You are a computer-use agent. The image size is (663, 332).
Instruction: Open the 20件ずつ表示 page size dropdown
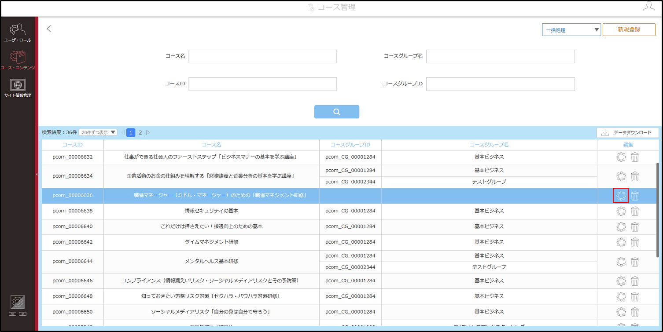pos(98,132)
